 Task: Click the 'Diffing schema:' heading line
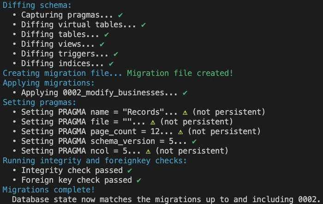(x=37, y=5)
